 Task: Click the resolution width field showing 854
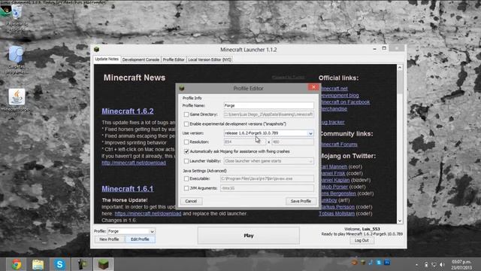(244, 142)
